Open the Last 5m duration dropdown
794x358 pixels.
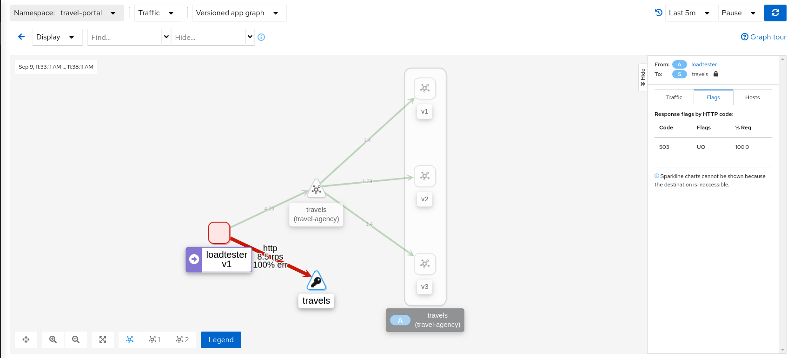pyautogui.click(x=690, y=13)
